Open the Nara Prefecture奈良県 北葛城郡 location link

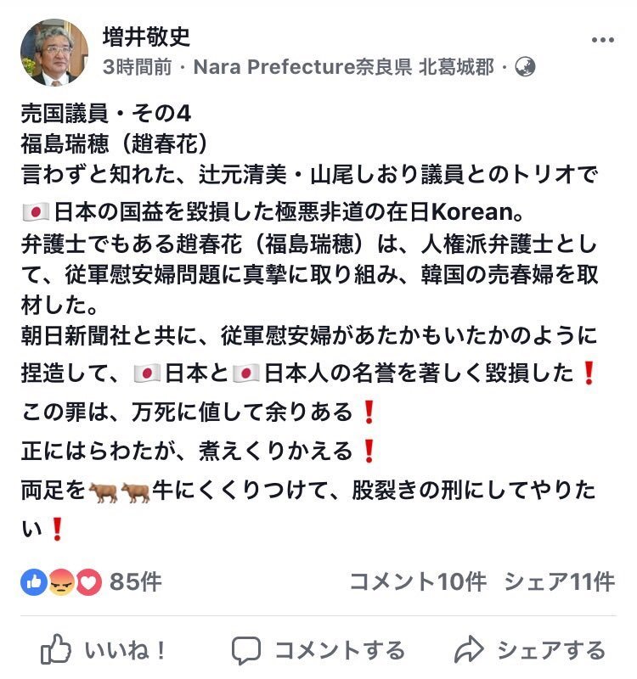point(344,67)
